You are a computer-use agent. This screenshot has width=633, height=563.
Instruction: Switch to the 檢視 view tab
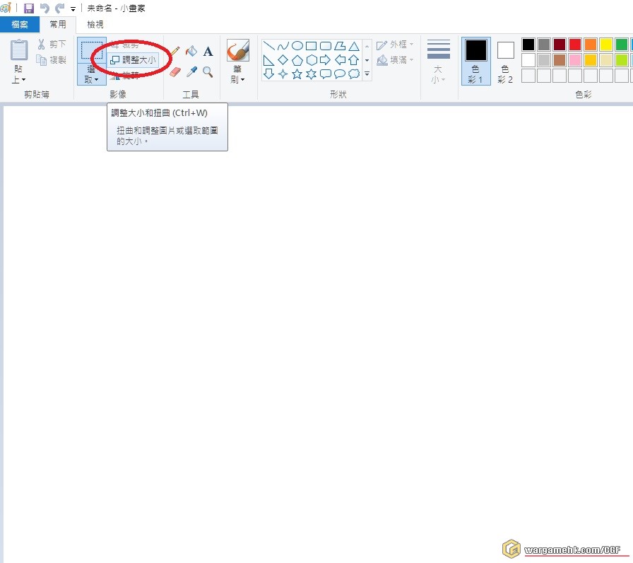pyautogui.click(x=95, y=25)
